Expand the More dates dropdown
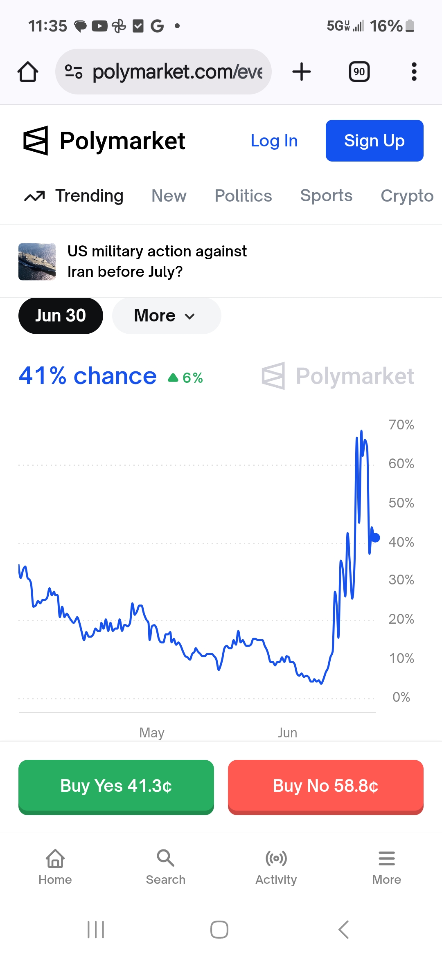442x957 pixels. coord(167,316)
